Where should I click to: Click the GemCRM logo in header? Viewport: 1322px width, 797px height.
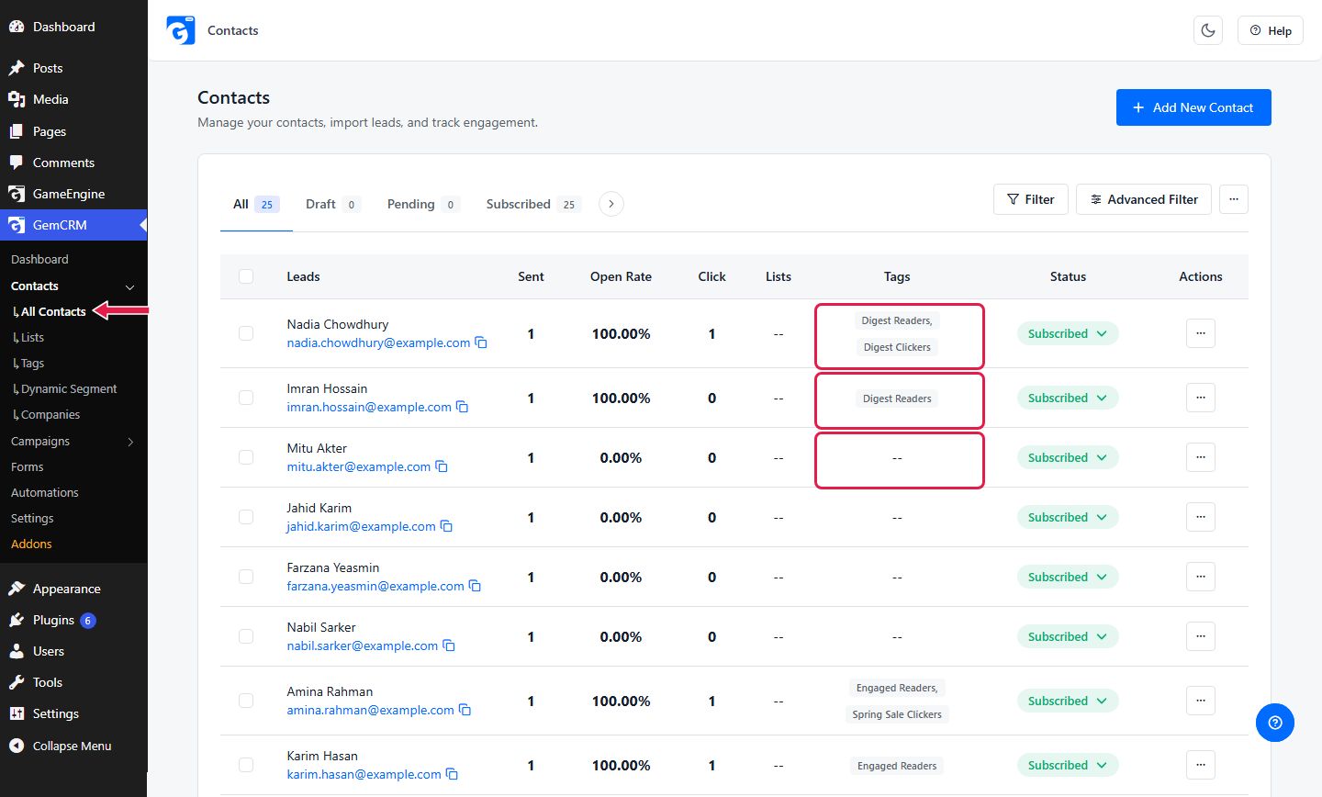(181, 30)
